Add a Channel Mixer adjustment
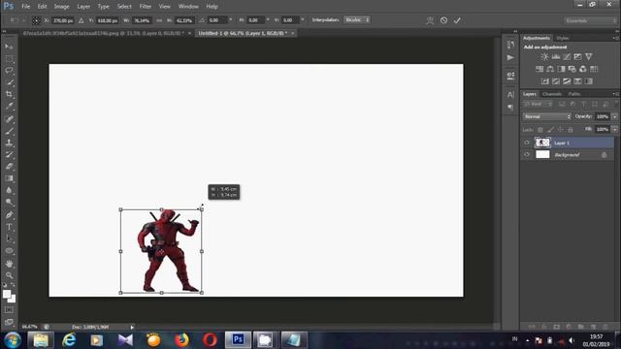 point(583,69)
